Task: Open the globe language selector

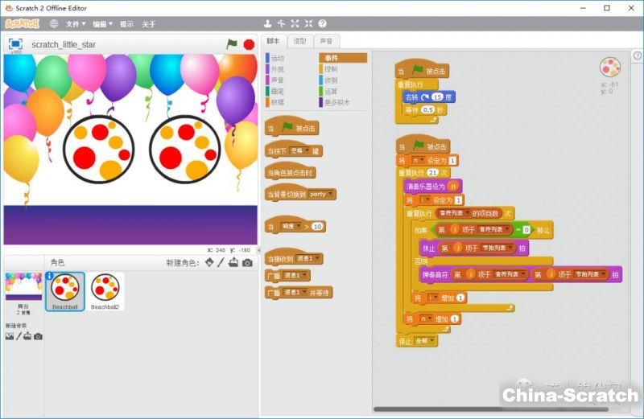Action: click(x=54, y=24)
